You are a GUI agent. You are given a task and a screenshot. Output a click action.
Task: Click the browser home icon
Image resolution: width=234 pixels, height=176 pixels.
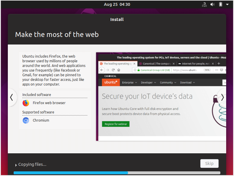[119, 70]
